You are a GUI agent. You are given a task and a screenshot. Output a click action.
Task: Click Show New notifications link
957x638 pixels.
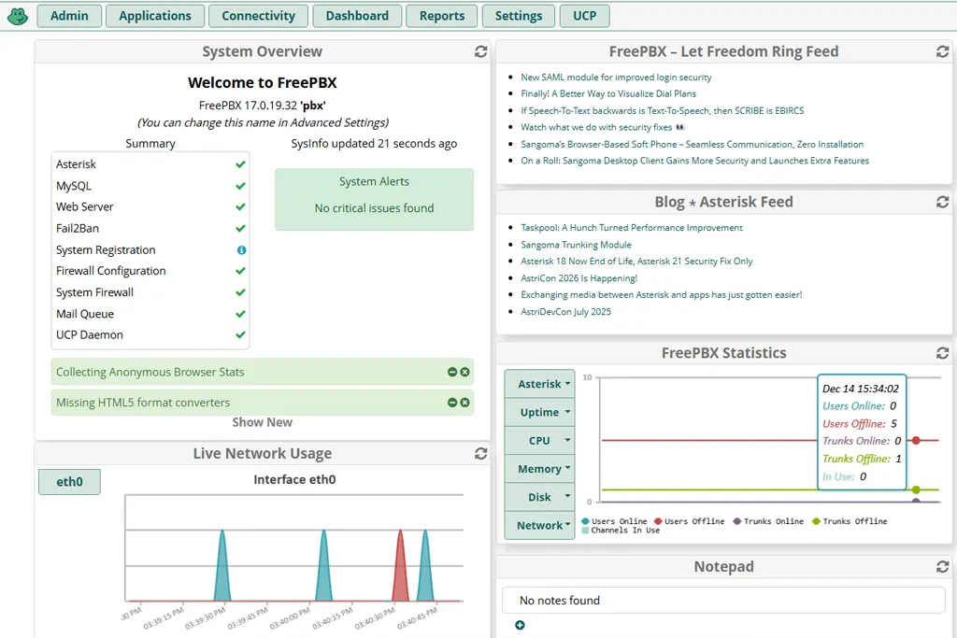coord(262,422)
